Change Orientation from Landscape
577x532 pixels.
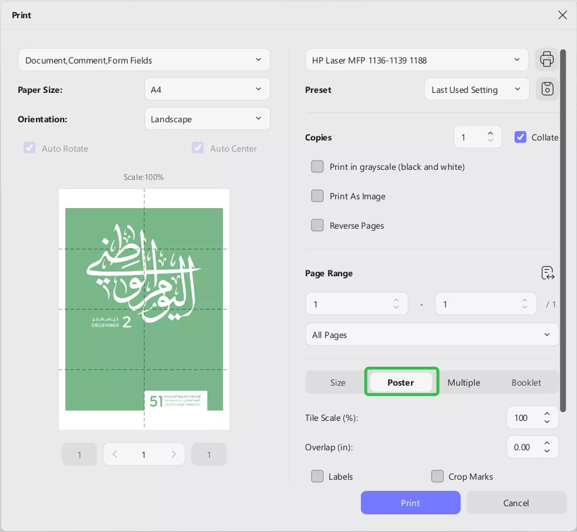click(x=207, y=118)
